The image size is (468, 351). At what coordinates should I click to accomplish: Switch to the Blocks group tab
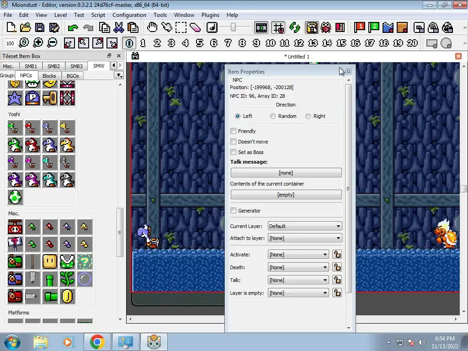tap(49, 76)
